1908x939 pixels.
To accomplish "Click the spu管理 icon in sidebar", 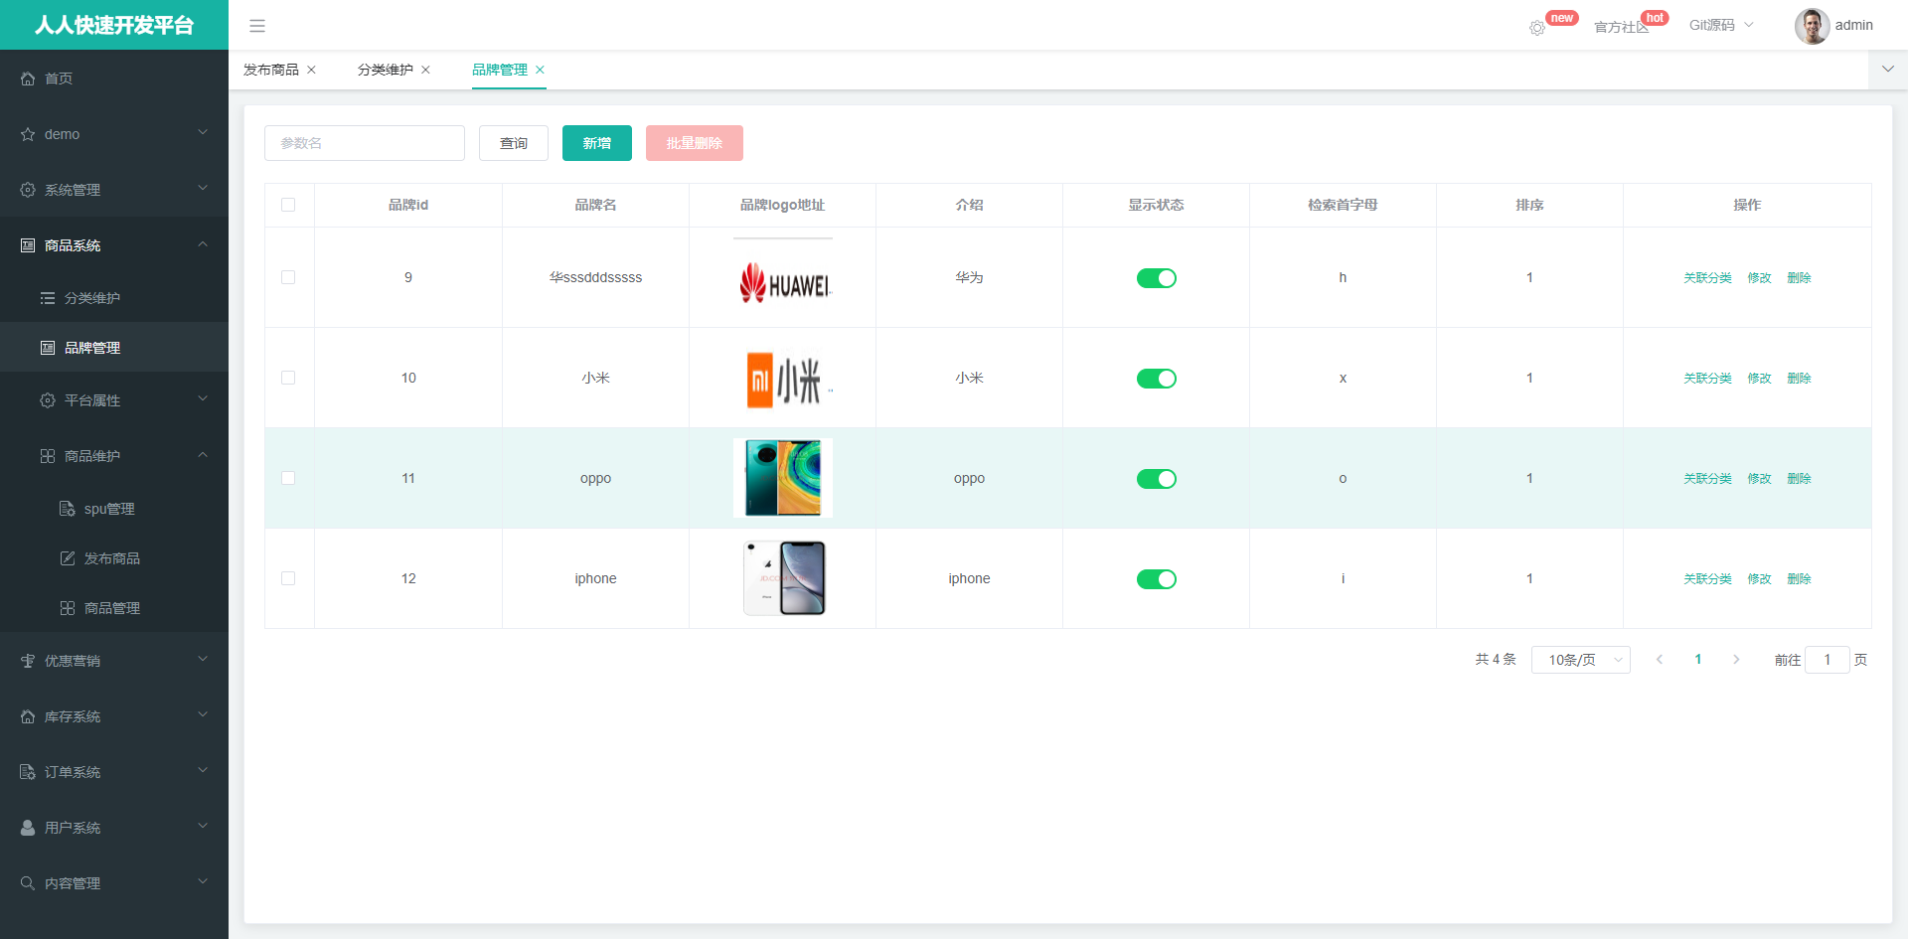I will point(68,509).
